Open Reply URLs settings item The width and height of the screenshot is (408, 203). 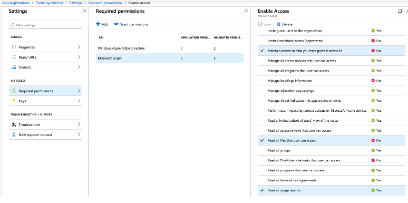(45, 57)
